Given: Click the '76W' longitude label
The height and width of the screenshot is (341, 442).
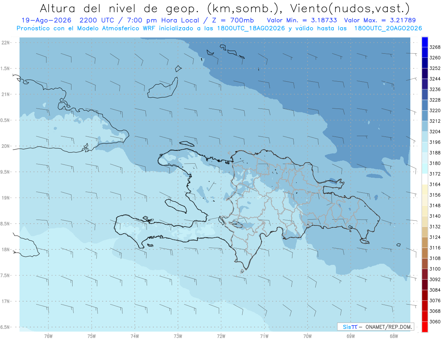Looking at the screenshot, I should (x=48, y=336).
